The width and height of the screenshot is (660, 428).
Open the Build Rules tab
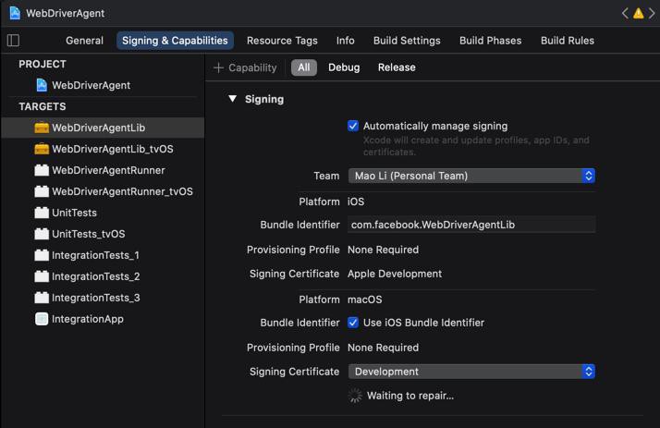tap(568, 41)
